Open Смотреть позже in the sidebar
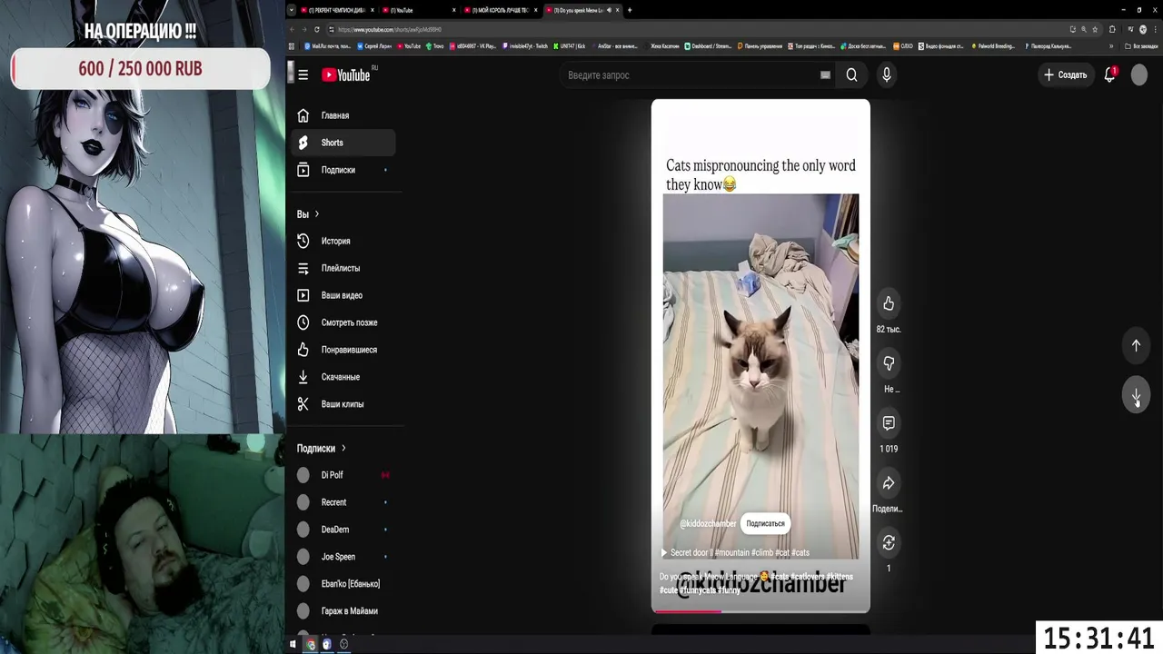 click(x=343, y=322)
